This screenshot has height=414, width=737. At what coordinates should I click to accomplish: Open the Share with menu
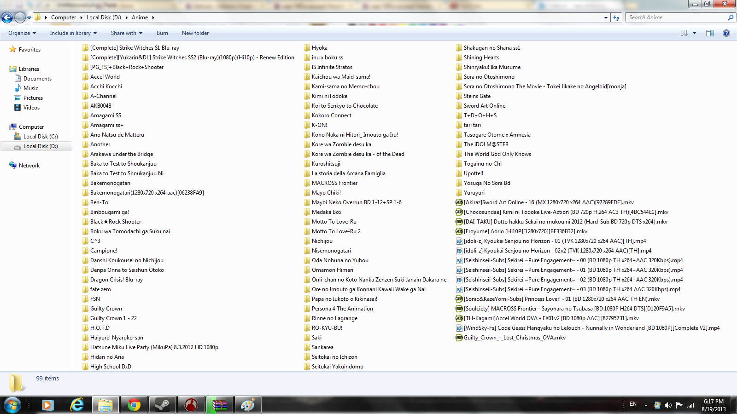click(127, 33)
